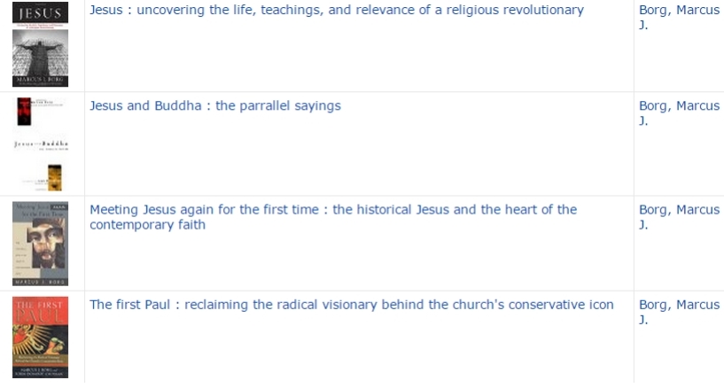Click the 'JESUS' lettering on the first cover
Screen dimensions: 724x388
(x=40, y=13)
